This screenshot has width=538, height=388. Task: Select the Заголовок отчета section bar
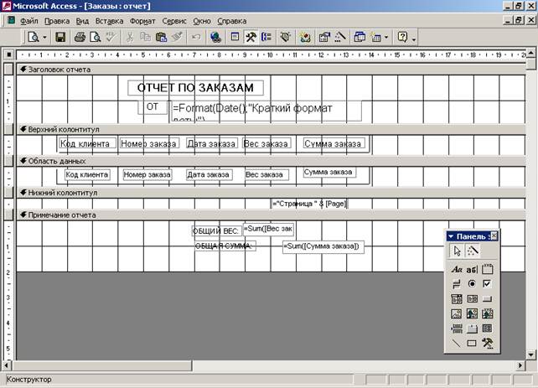click(x=271, y=70)
